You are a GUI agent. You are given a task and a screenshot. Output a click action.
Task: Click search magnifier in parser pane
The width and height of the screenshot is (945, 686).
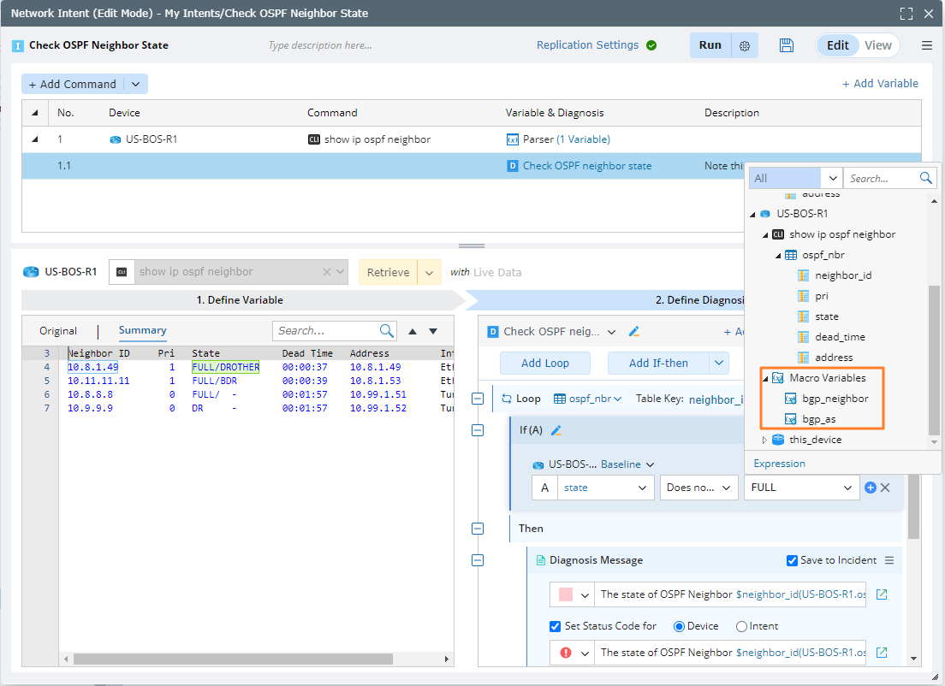(387, 331)
